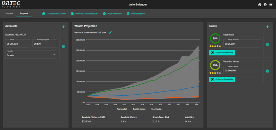276x130 pixels.
Task: Click Sabbatical five-star priority rating
Action: tap(215, 46)
